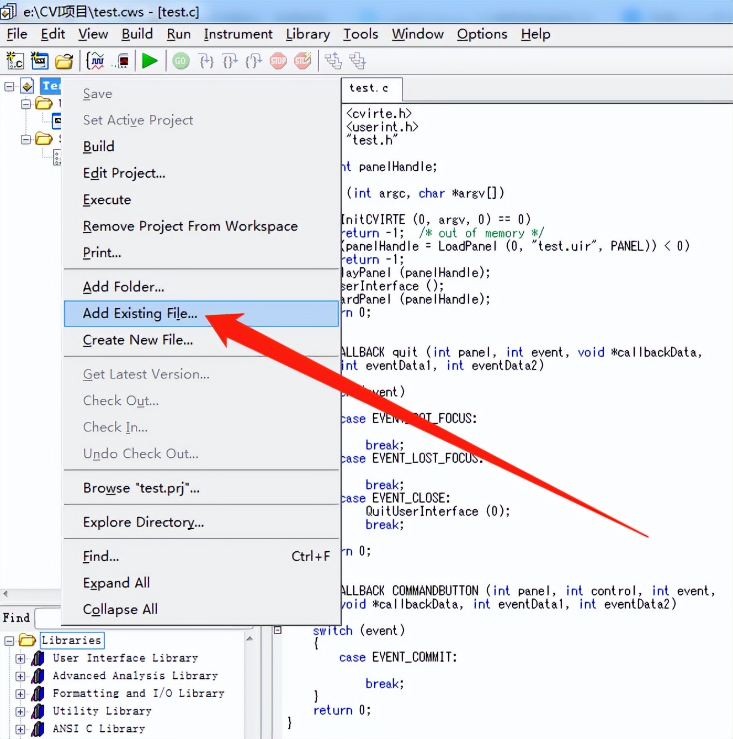Click the new C source file icon
The height and width of the screenshot is (739, 733).
pyautogui.click(x=15, y=61)
